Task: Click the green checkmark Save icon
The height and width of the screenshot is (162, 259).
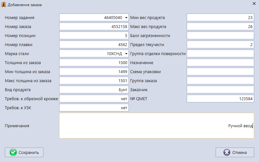Action: pyautogui.click(x=13, y=152)
